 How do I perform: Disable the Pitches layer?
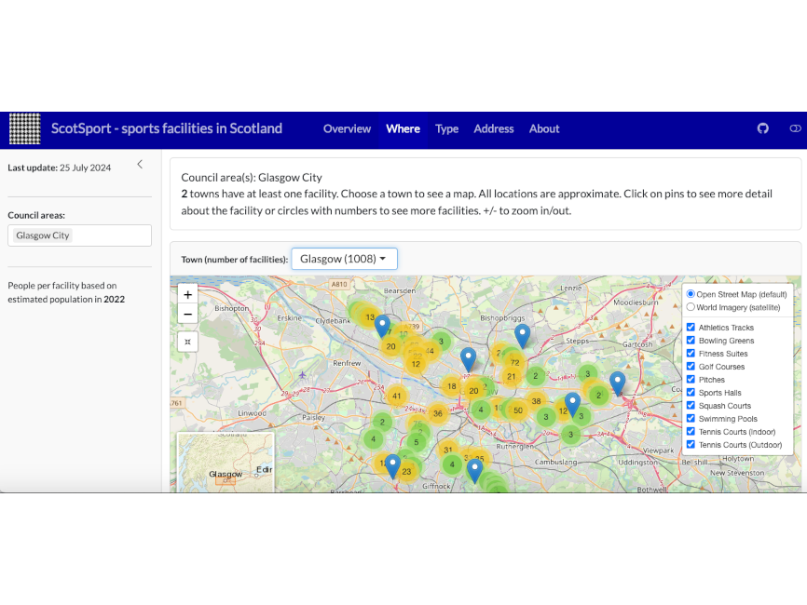[691, 380]
